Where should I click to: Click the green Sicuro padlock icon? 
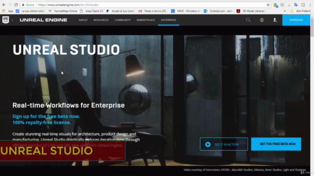23,5
